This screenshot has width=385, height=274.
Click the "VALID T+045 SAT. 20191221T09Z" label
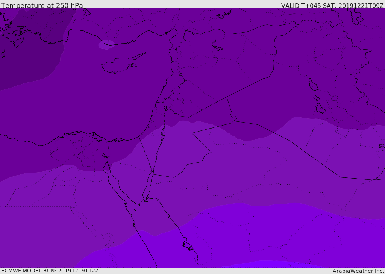332,6
